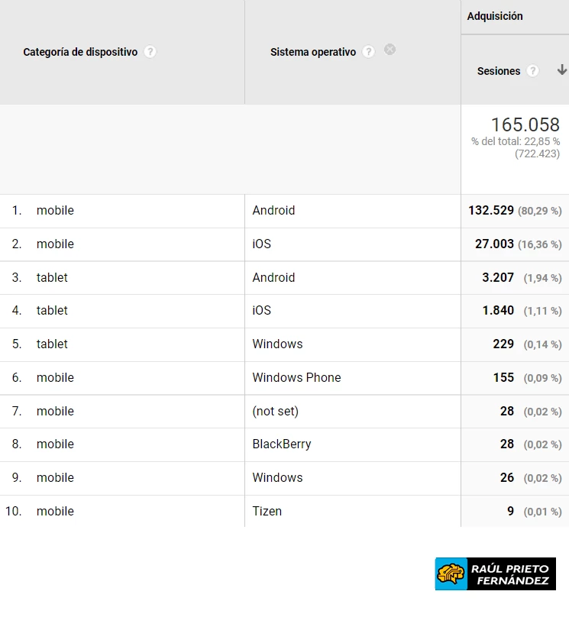The height and width of the screenshot is (630, 569).
Task: Choose the BlackBerry row entry
Action: point(281,444)
